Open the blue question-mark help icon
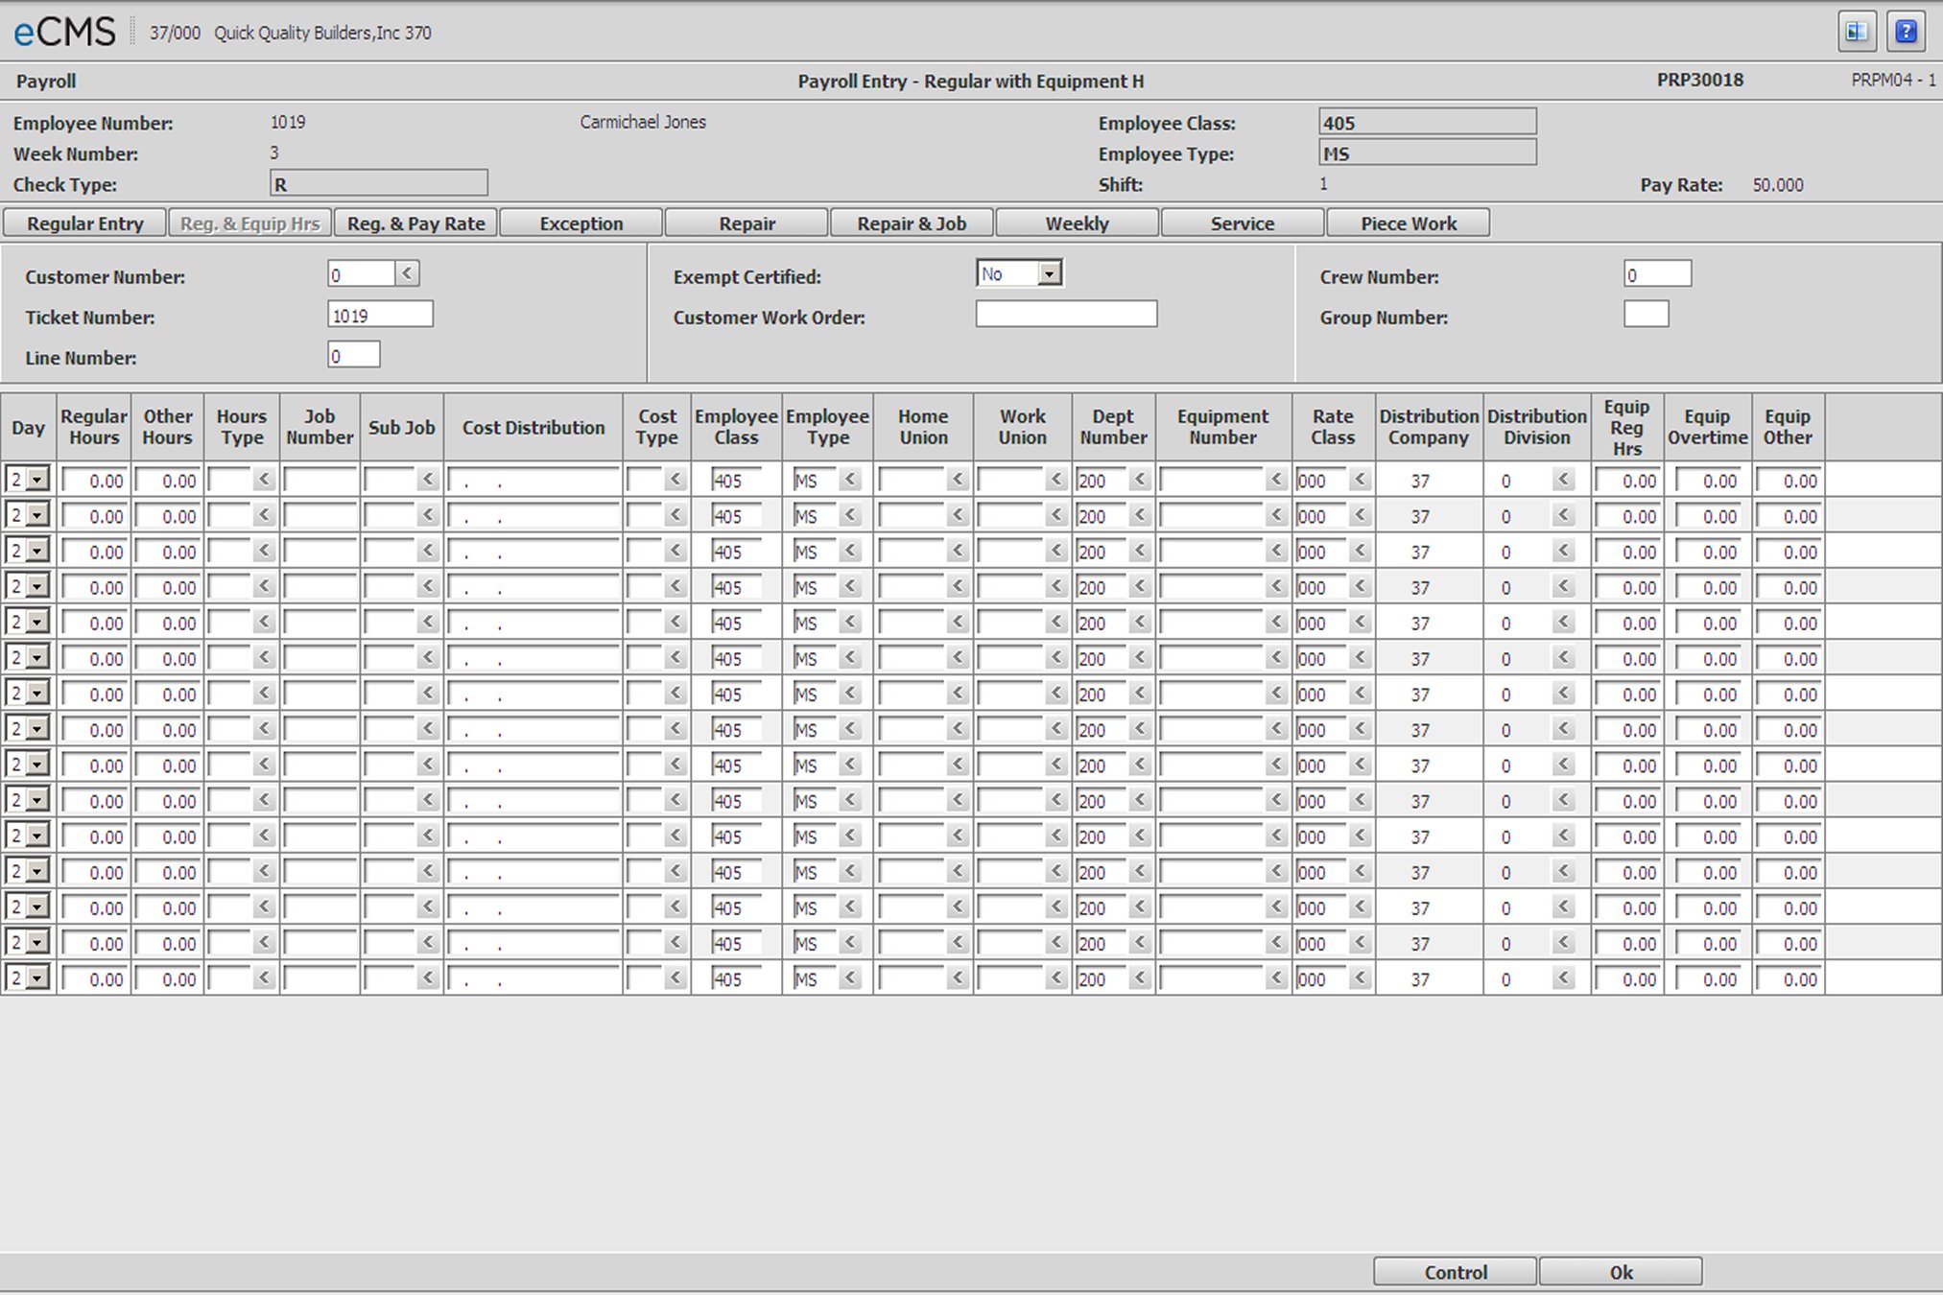Screen dimensions: 1943x1295 point(1906,32)
